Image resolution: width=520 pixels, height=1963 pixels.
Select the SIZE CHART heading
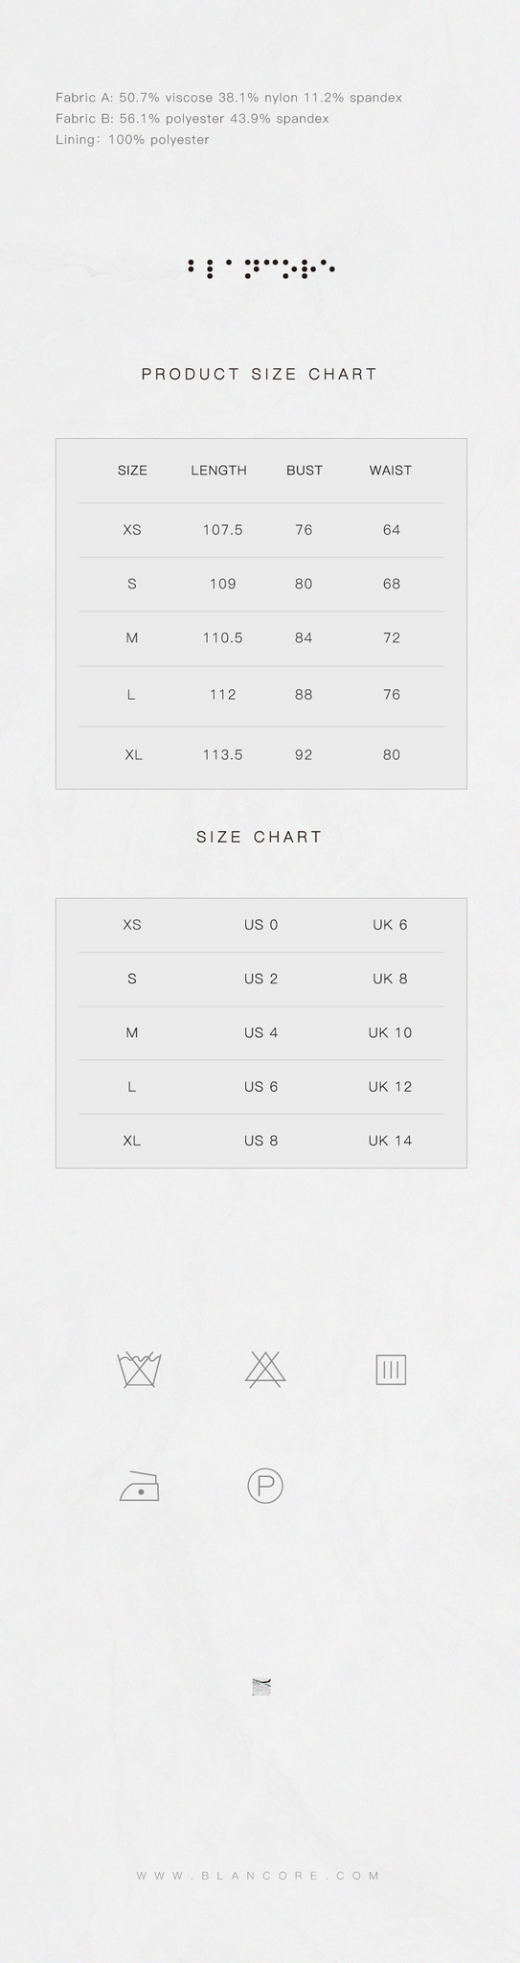click(x=260, y=837)
